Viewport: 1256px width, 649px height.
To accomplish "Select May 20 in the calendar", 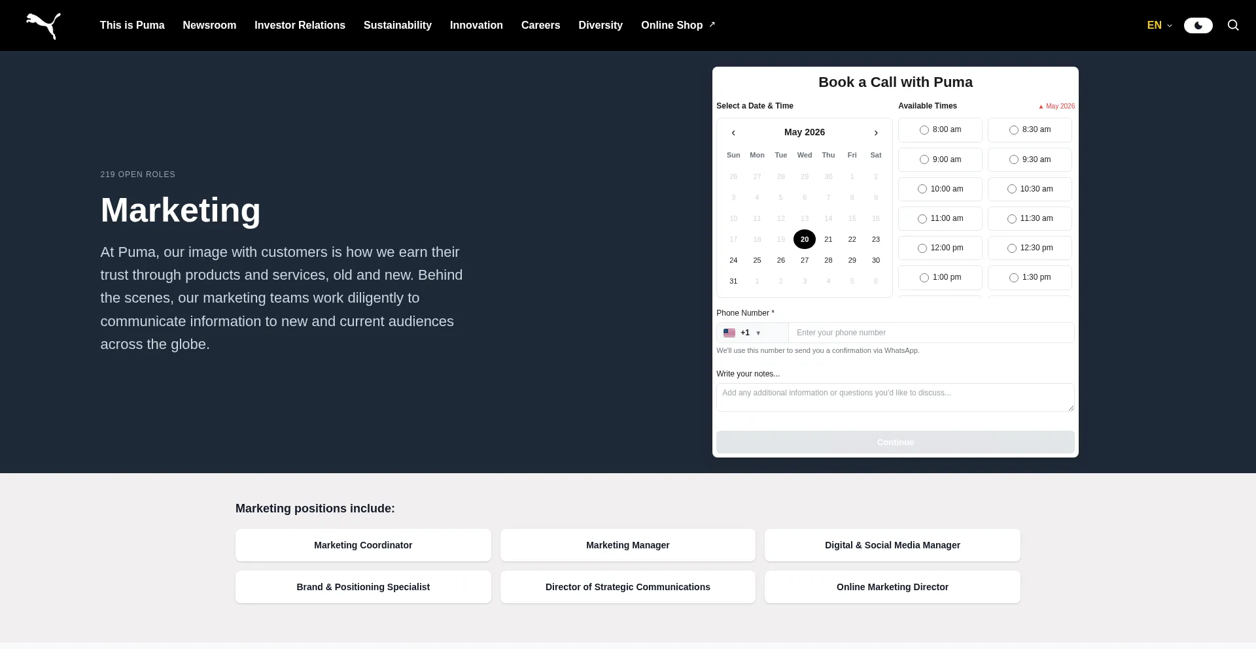I will (805, 239).
